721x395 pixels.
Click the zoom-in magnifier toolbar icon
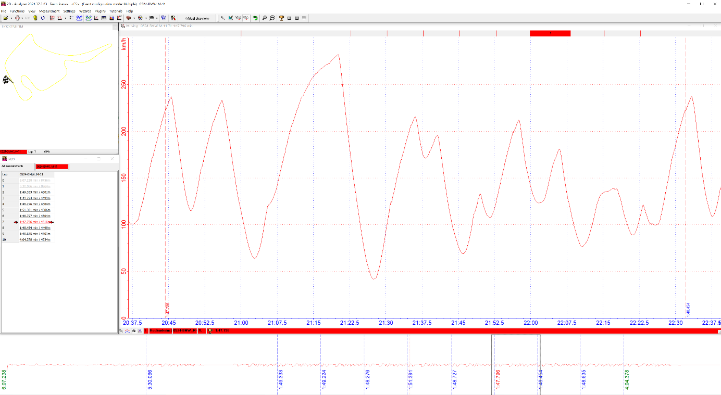(x=265, y=18)
